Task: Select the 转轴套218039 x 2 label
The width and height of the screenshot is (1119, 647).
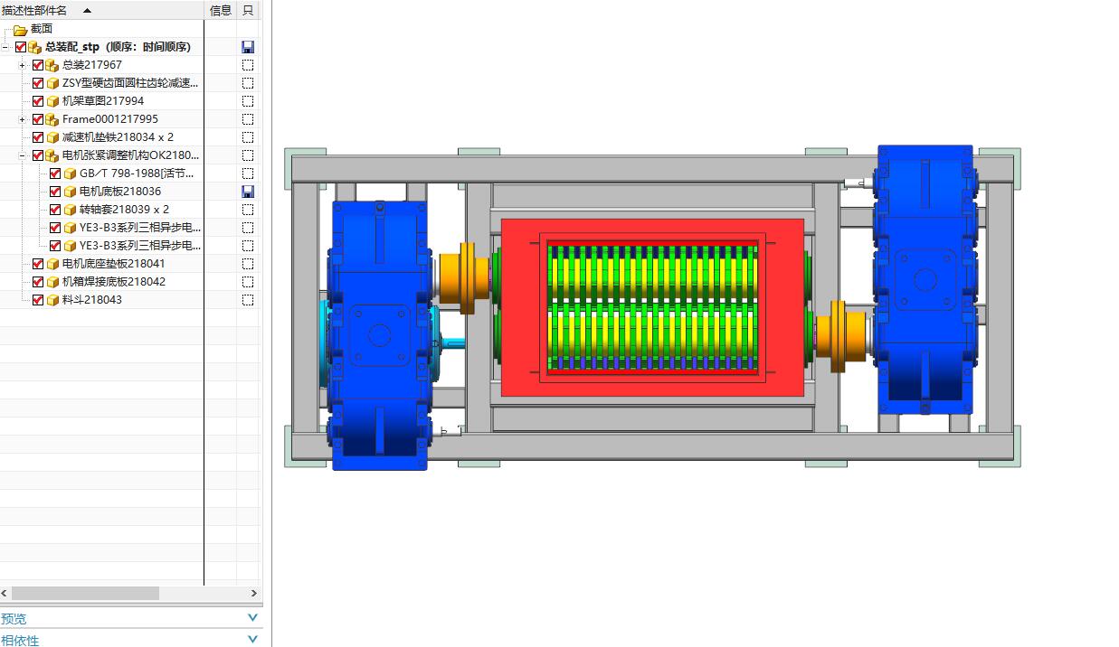Action: click(x=124, y=210)
